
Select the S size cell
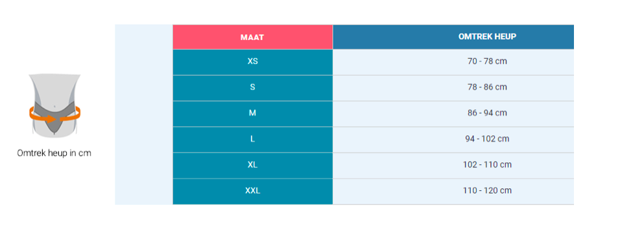click(x=253, y=88)
